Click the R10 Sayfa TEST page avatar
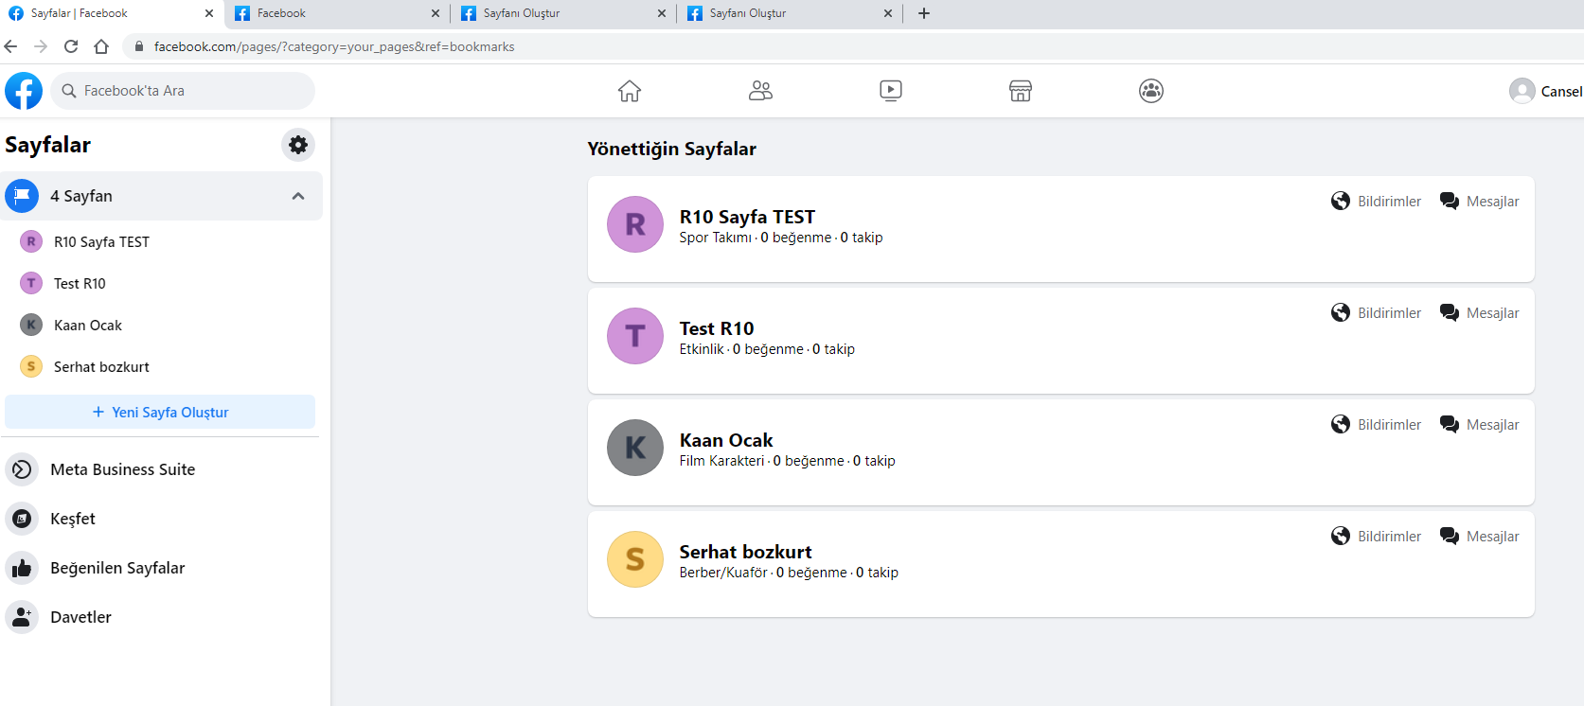 coord(635,224)
